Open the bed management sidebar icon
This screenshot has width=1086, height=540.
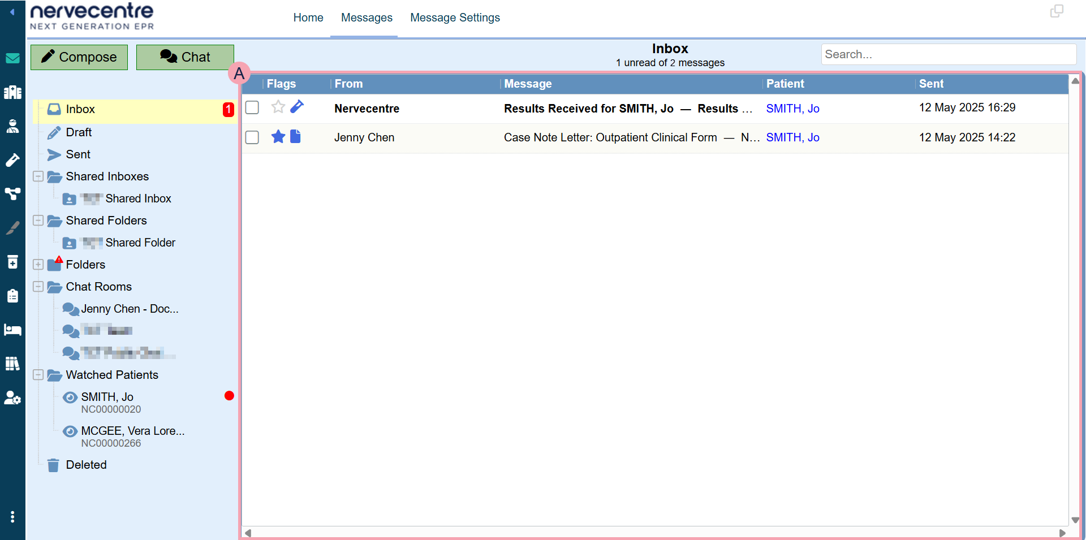(x=12, y=330)
